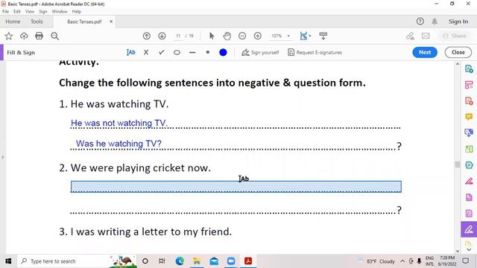477x268 pixels.
Task: Open the Export PDF sidebar tool
Action: (469, 69)
